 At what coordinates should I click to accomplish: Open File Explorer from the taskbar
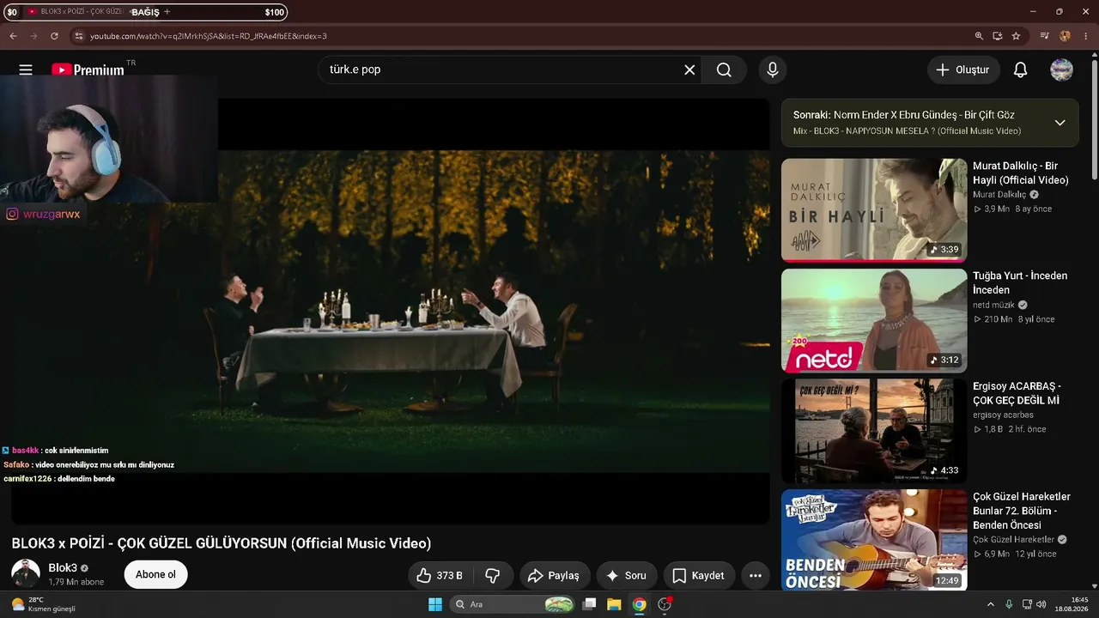[x=614, y=604]
